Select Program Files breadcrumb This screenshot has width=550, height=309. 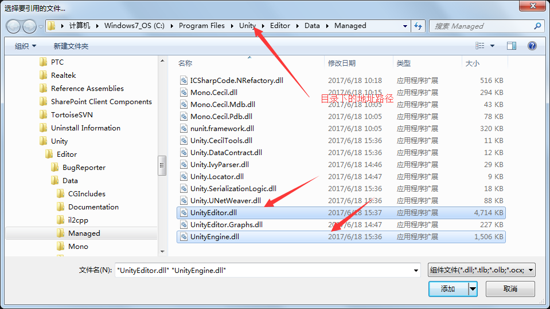[x=202, y=26]
